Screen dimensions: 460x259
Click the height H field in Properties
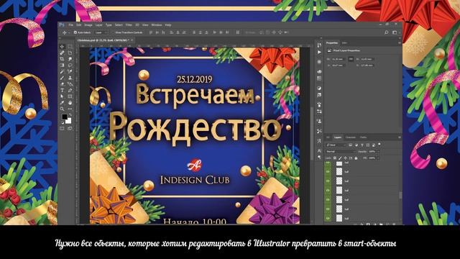pyautogui.click(x=367, y=59)
